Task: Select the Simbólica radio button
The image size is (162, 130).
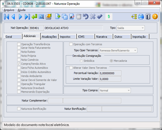Action: pyautogui.click(x=81, y=61)
